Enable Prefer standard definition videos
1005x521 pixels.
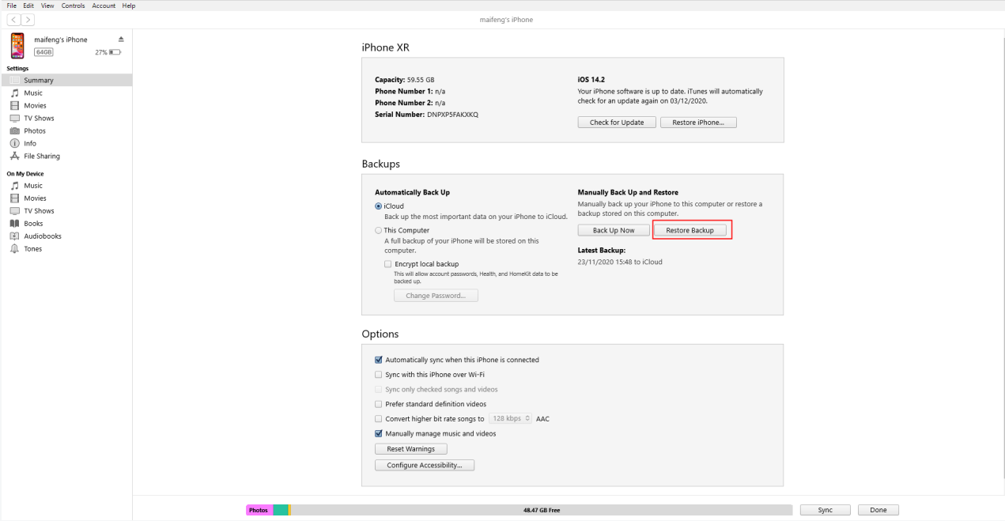(x=379, y=404)
